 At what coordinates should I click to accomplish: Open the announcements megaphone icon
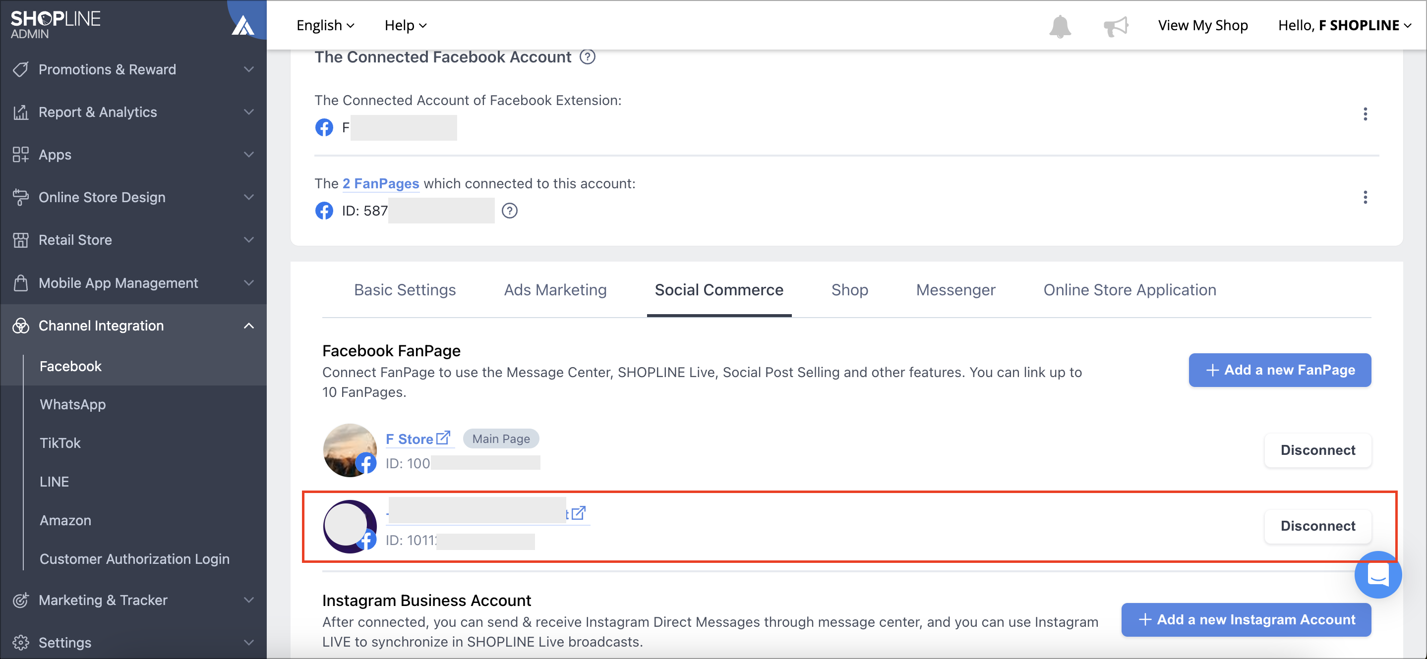(x=1116, y=26)
